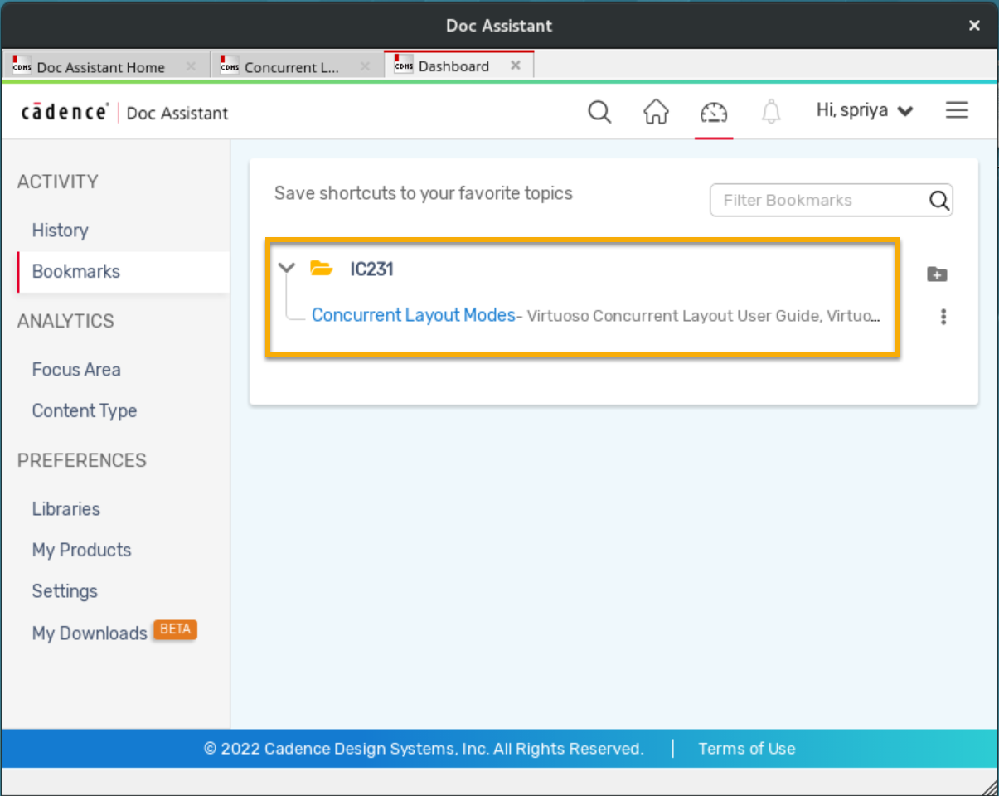Open the Concurrent Layout Modes bookmark link
Viewport: 999px width, 796px height.
[414, 315]
